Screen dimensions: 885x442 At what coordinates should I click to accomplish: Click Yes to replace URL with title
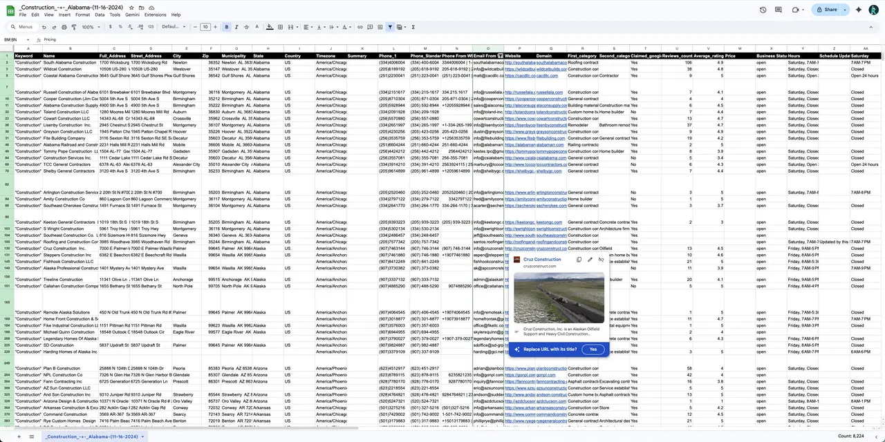click(593, 349)
